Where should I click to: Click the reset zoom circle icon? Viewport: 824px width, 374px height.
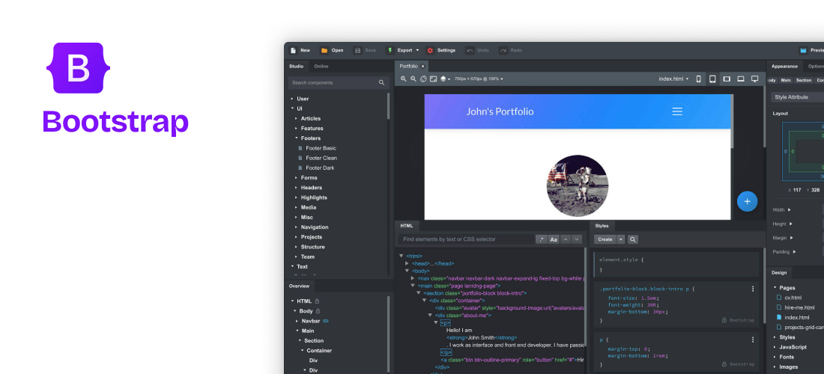423,79
